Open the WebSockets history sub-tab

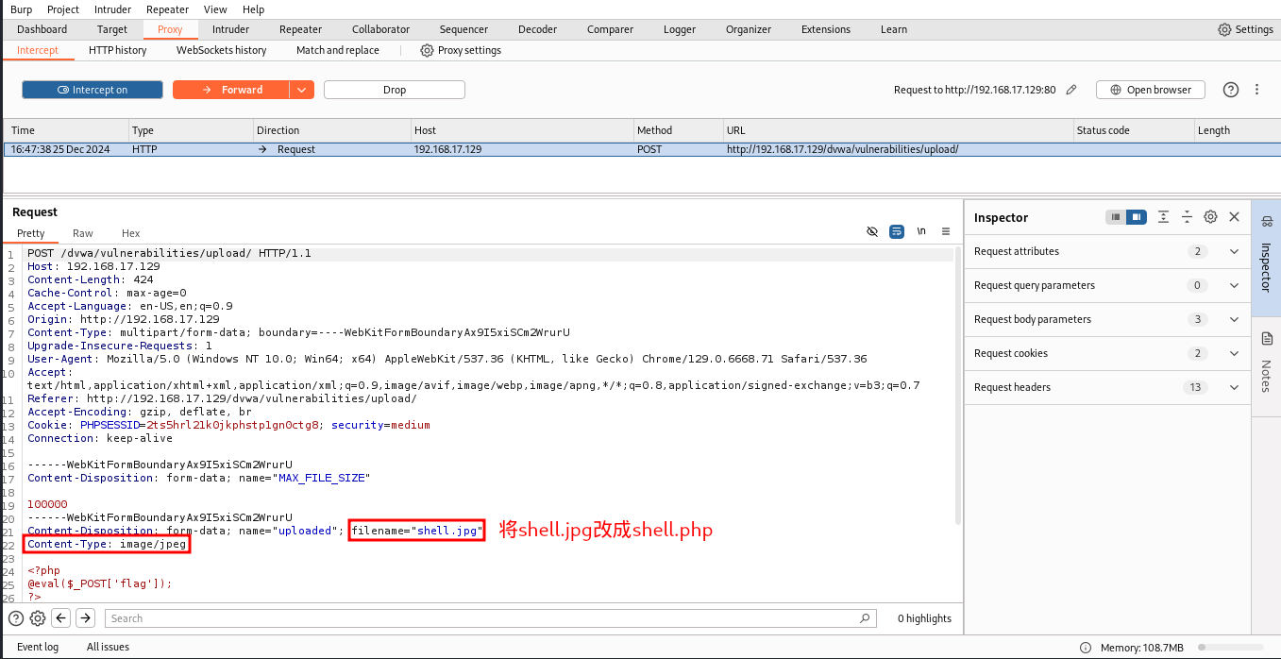(x=222, y=50)
